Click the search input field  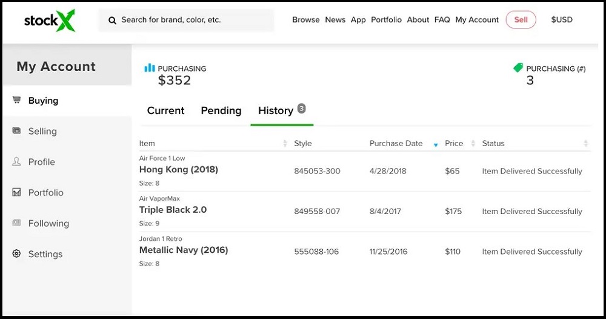186,20
